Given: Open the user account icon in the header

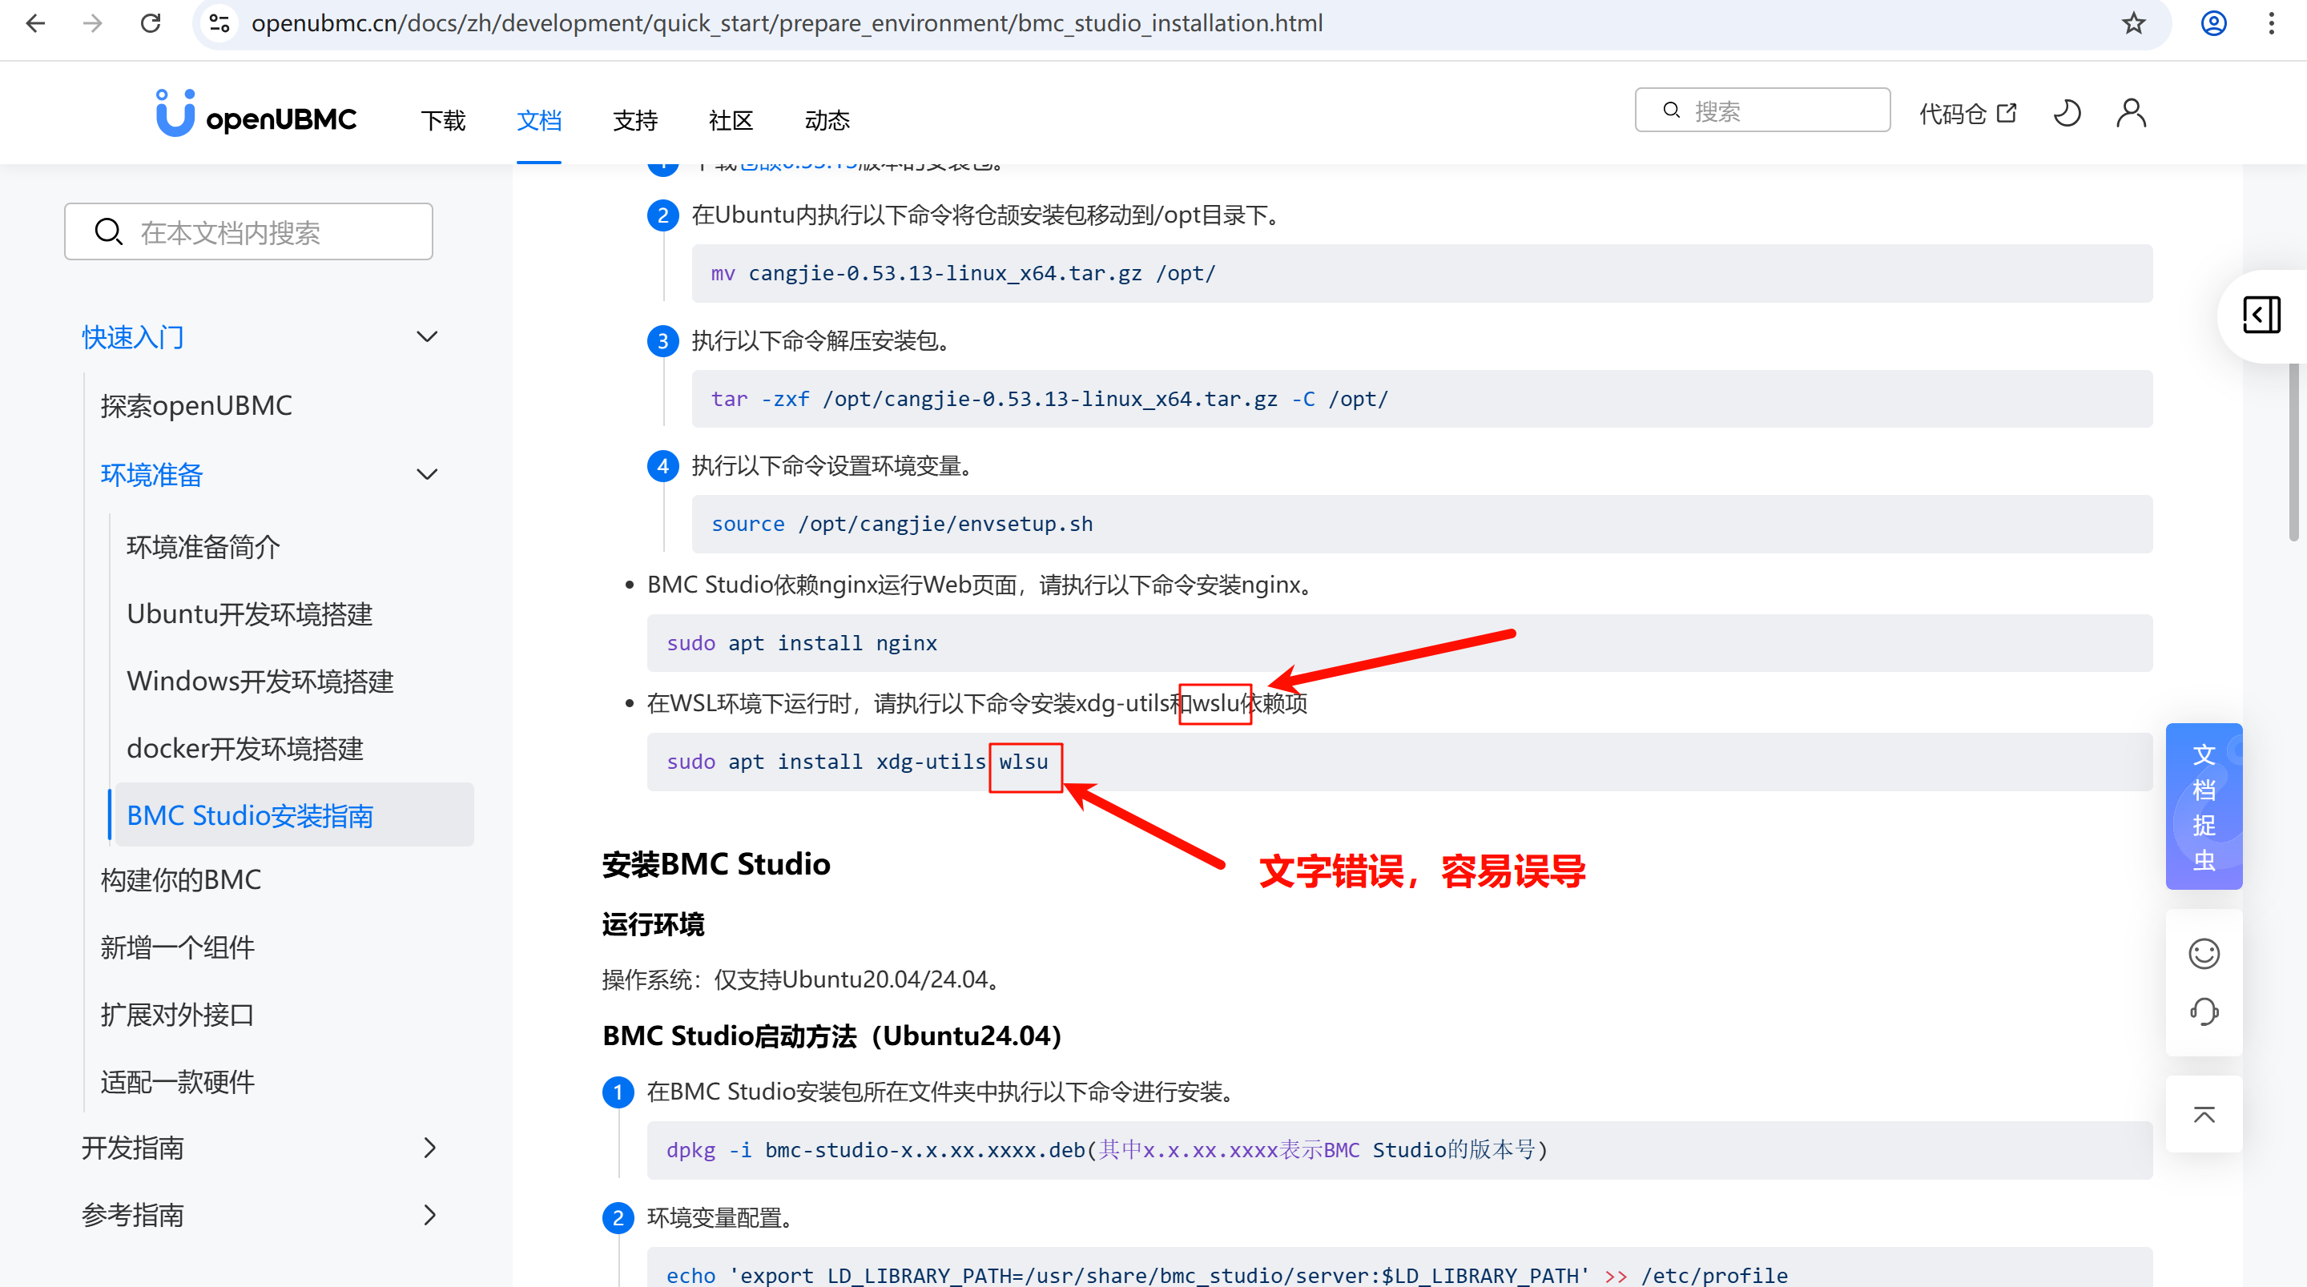Looking at the screenshot, I should coord(2131,113).
